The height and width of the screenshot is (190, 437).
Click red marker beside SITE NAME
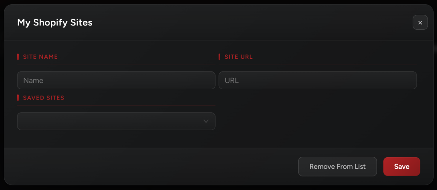point(18,57)
